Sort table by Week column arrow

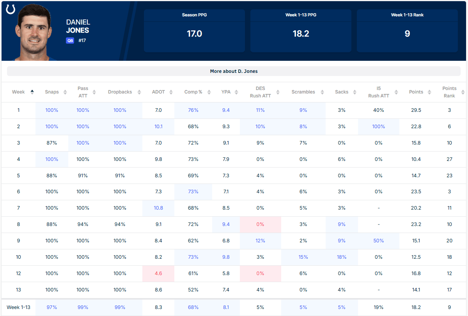tap(32, 92)
